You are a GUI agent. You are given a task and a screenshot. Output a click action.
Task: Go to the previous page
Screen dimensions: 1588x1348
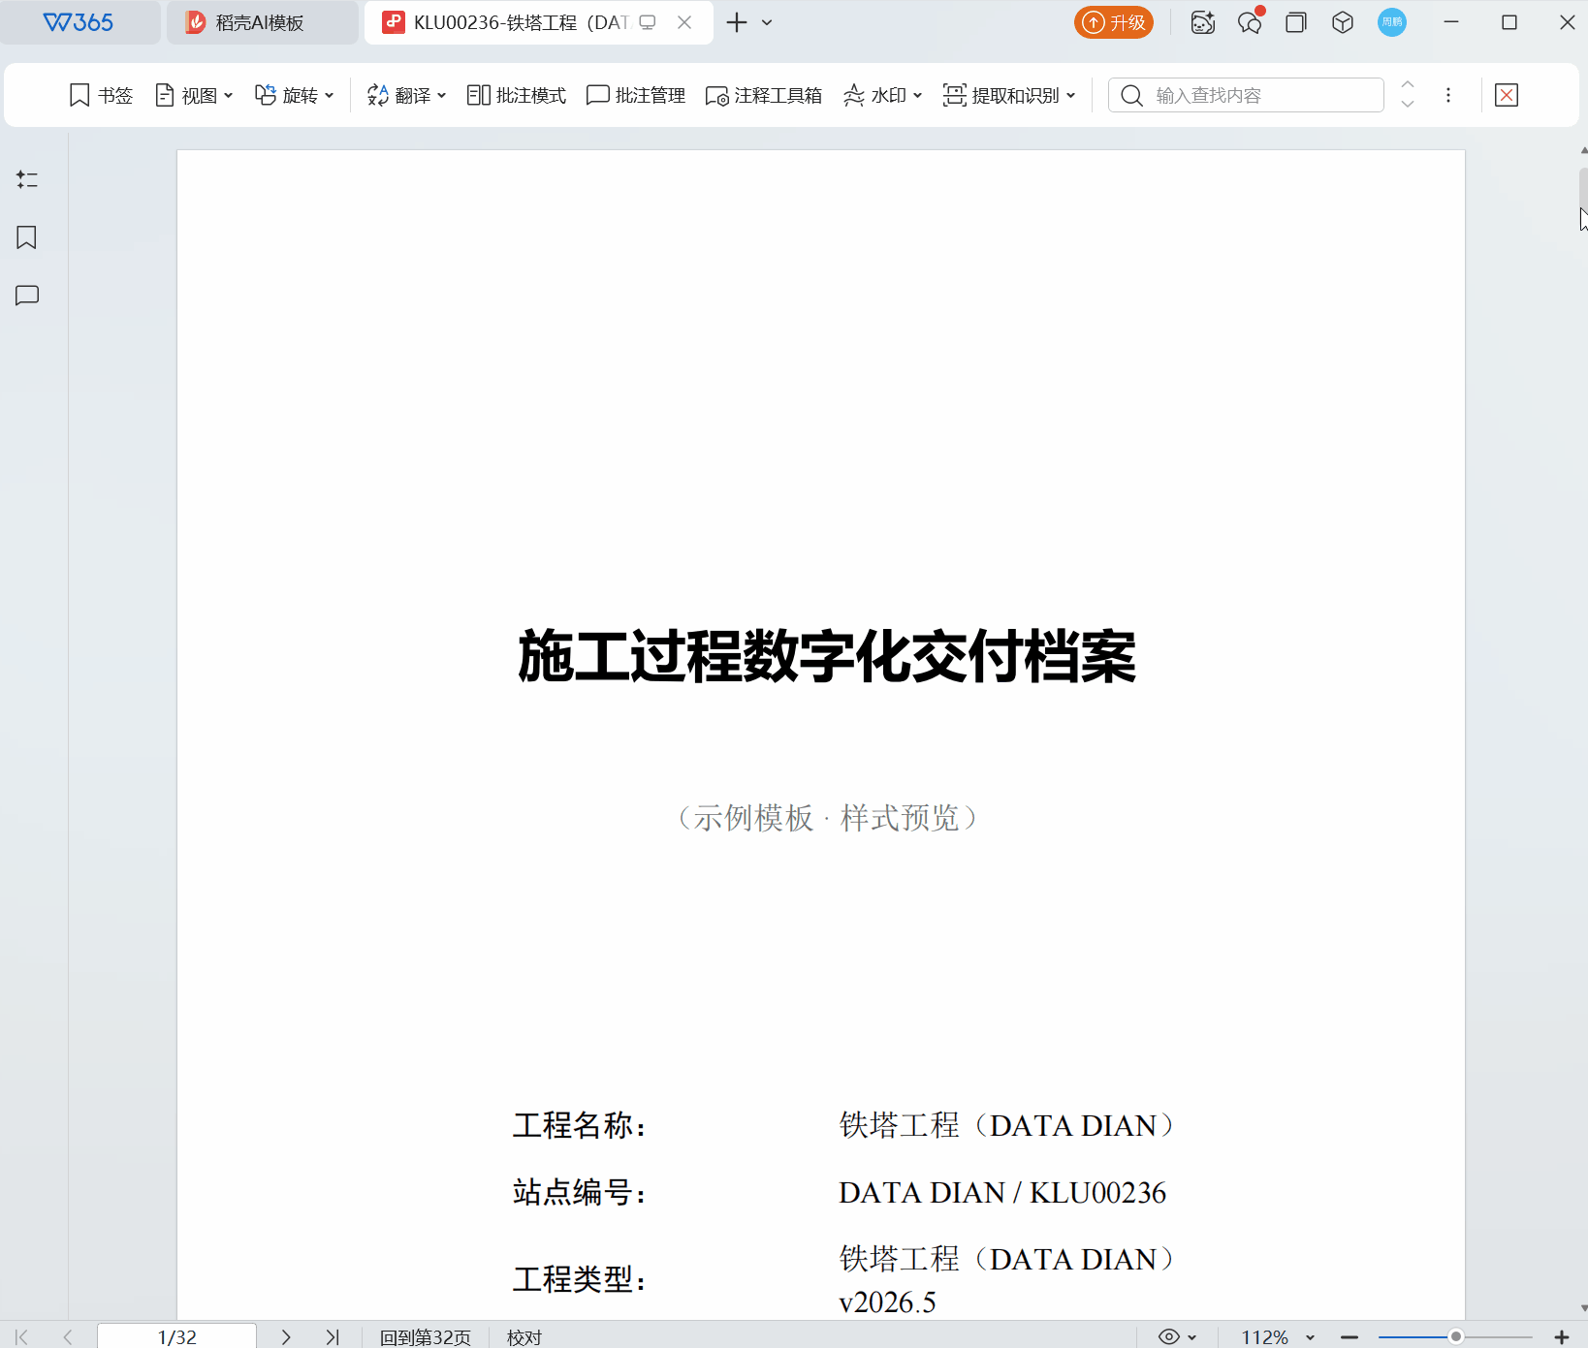(68, 1336)
